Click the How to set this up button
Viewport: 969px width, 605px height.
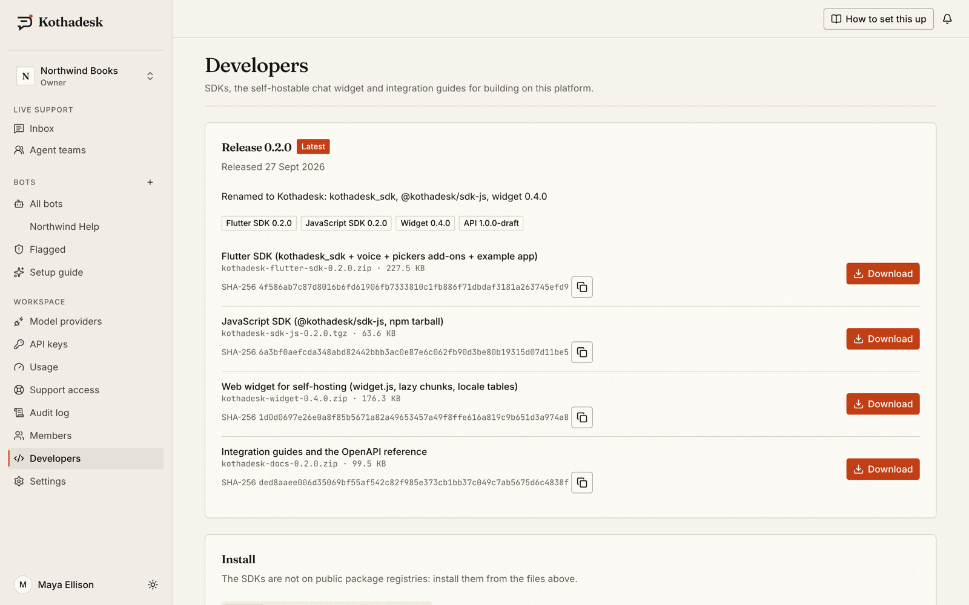coord(878,19)
